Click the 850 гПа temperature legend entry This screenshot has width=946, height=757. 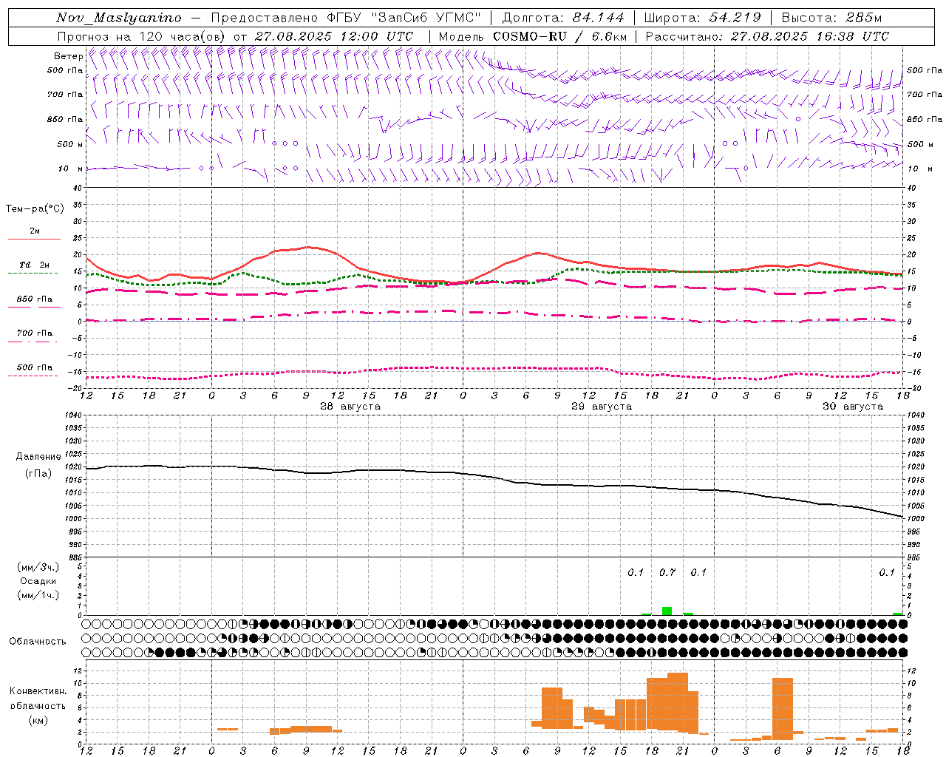(35, 299)
